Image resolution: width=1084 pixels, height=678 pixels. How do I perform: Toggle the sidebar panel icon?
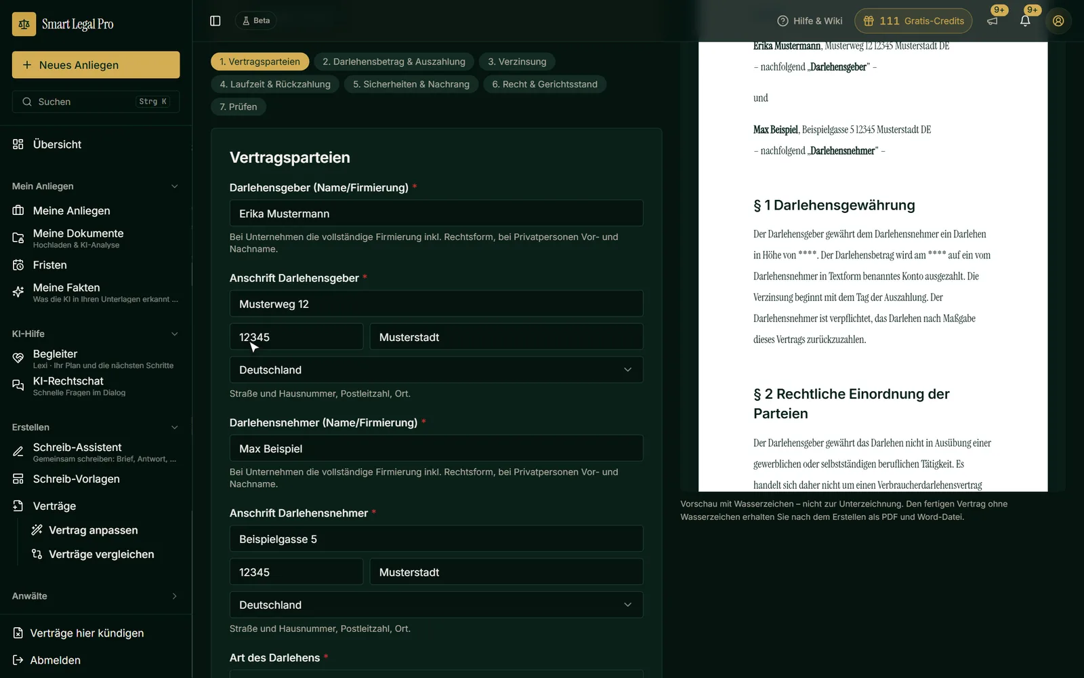215,21
